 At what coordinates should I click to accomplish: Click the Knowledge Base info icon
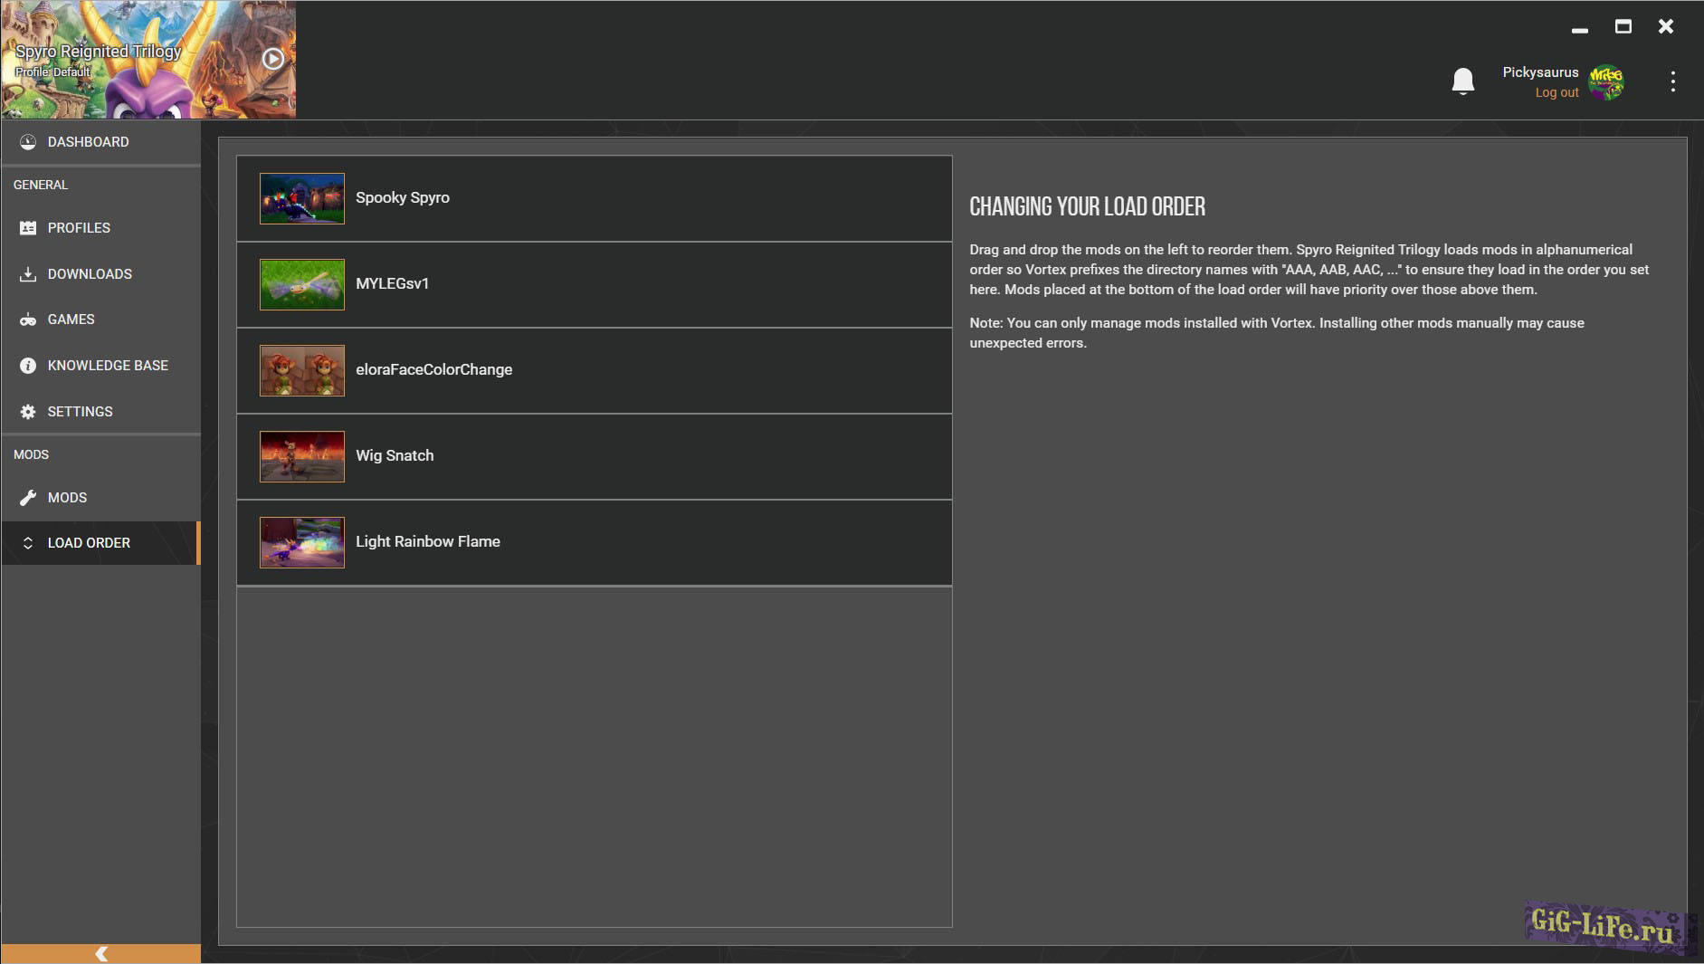coord(28,366)
